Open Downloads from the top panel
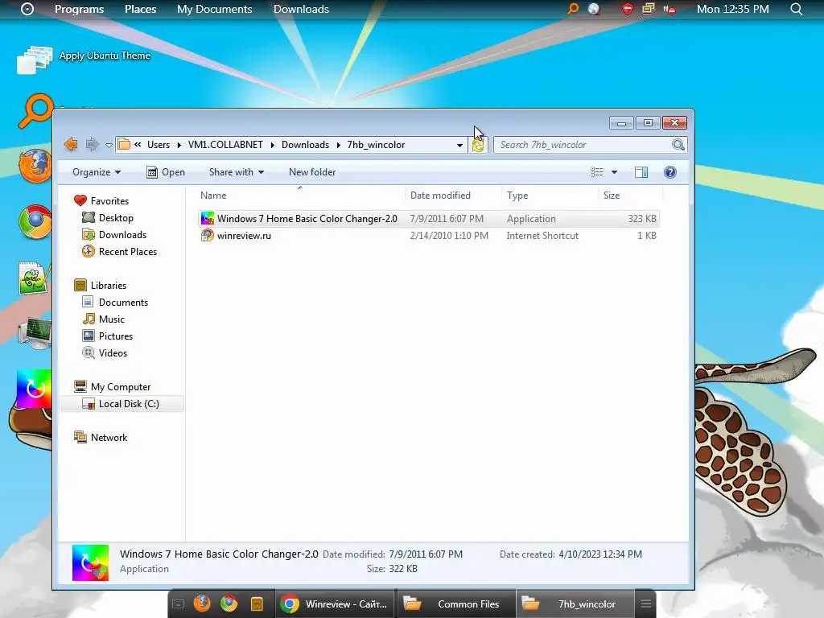Screen dimensions: 824x618 (x=301, y=9)
